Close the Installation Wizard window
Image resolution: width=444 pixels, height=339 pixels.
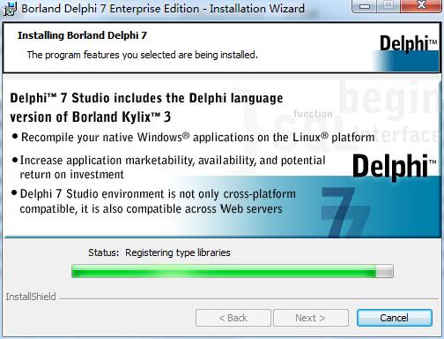pos(422,6)
